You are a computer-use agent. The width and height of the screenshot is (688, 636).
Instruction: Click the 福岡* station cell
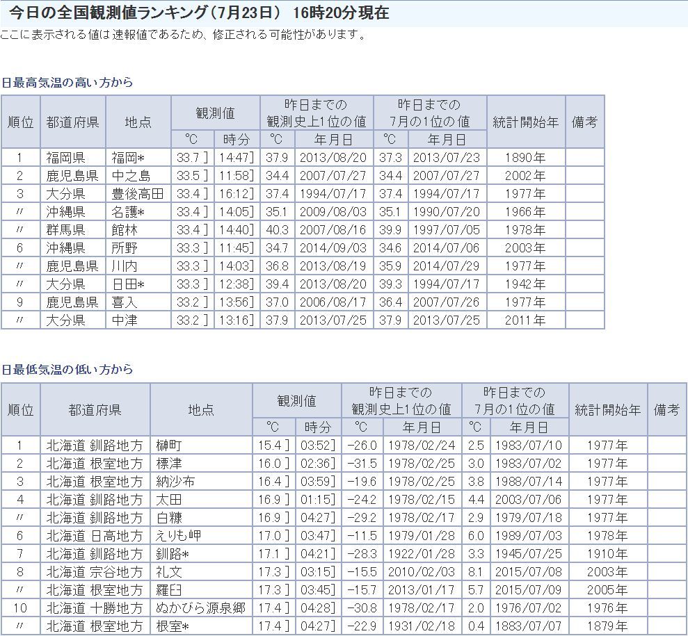128,158
